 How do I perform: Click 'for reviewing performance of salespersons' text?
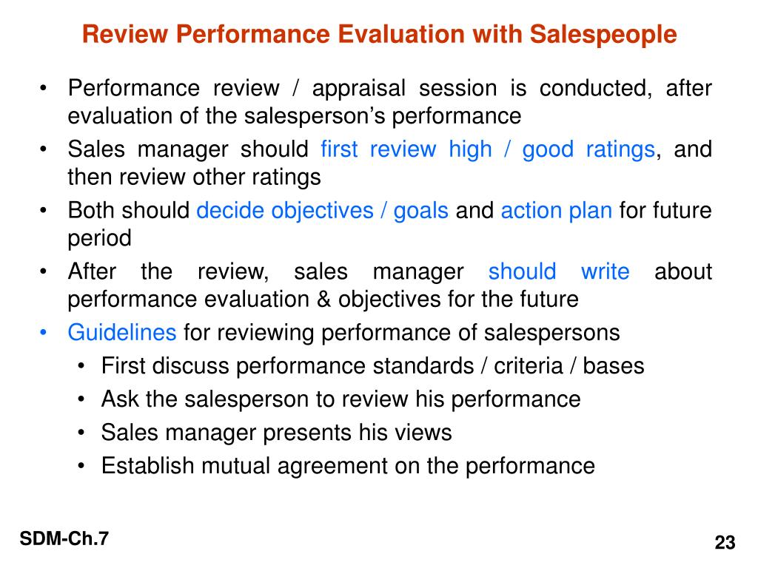tap(402, 333)
